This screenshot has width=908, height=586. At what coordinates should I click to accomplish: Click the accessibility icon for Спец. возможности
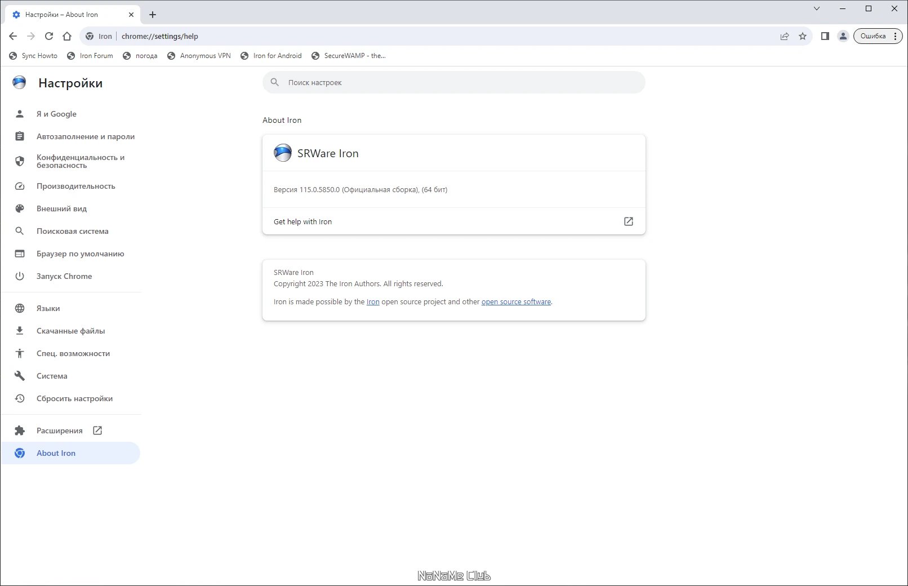tap(20, 353)
